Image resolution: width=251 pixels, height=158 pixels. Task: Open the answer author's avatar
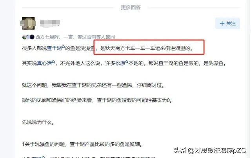pyautogui.click(x=28, y=23)
